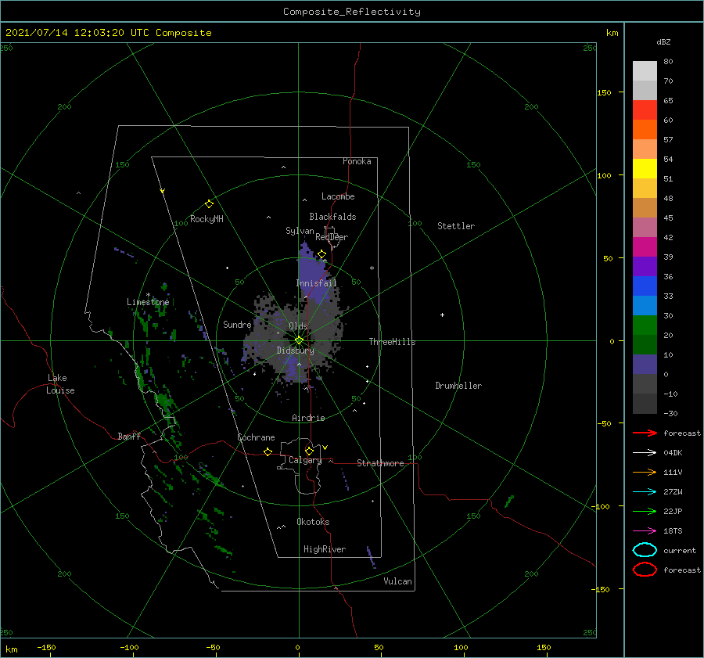Image resolution: width=704 pixels, height=658 pixels.
Task: Click the Composite_Reflectivity title
Action: [x=352, y=12]
